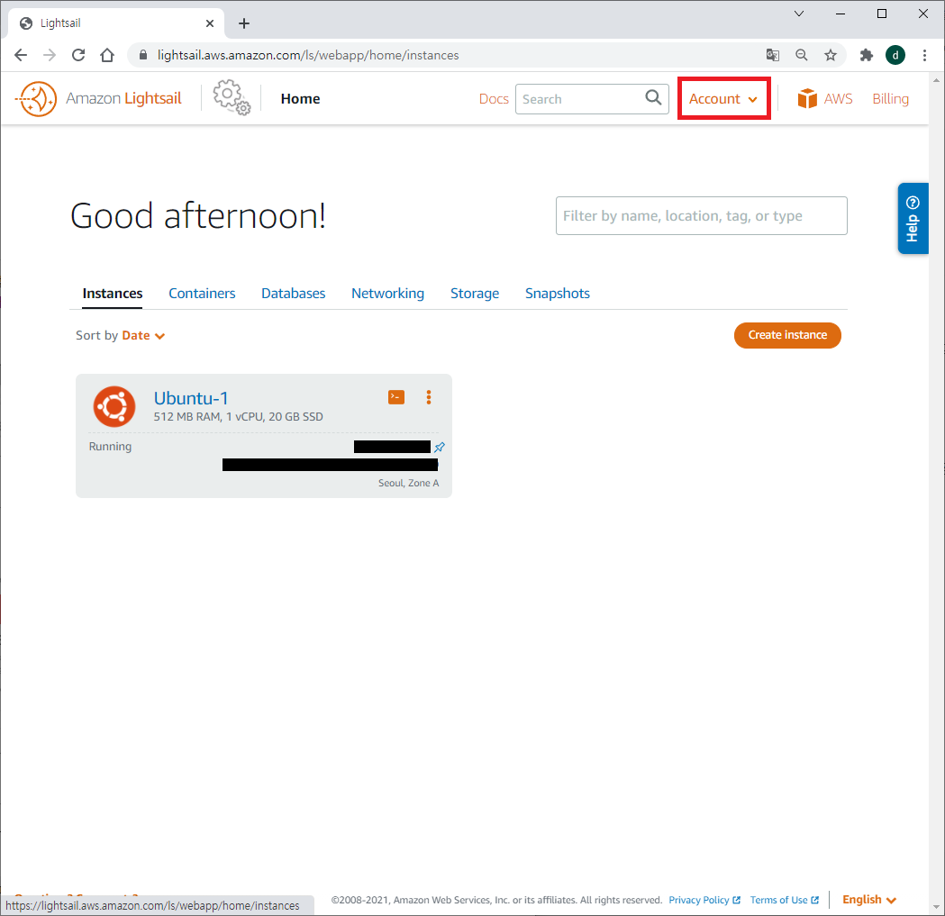Select the Instances tab

pyautogui.click(x=112, y=294)
